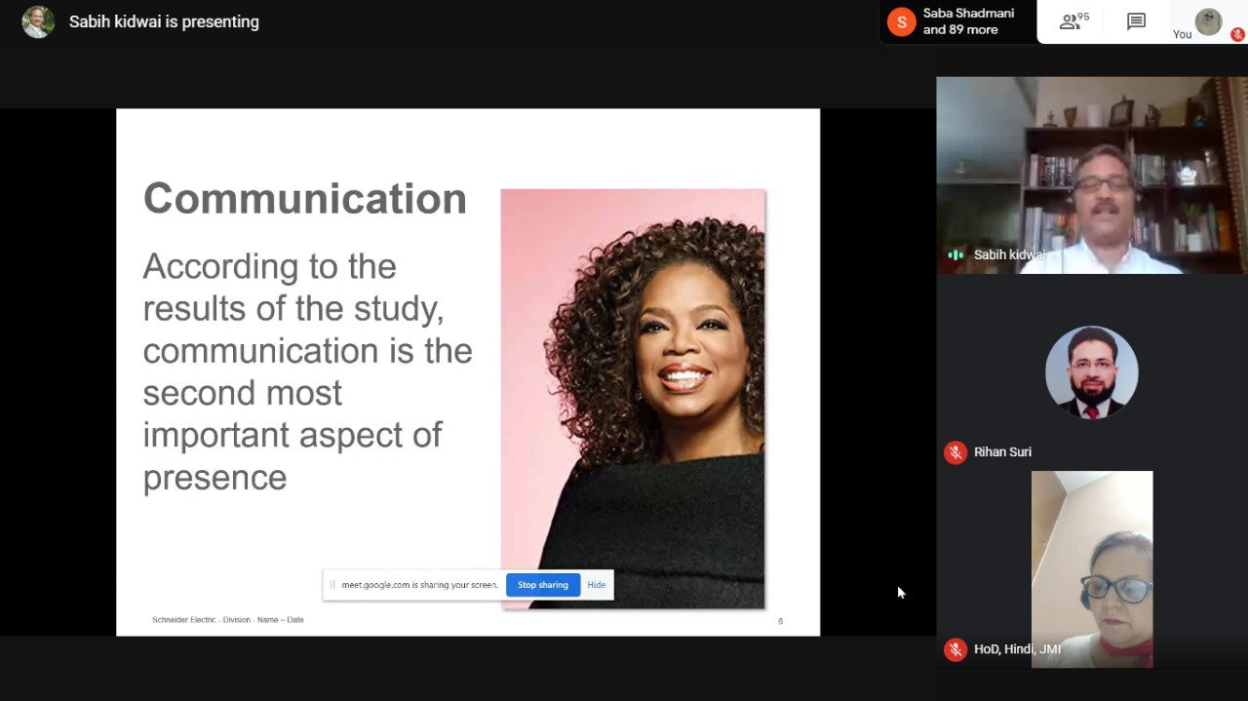The image size is (1248, 701).
Task: Grab the drag handle on the screen-sharing bar
Action: coord(332,585)
